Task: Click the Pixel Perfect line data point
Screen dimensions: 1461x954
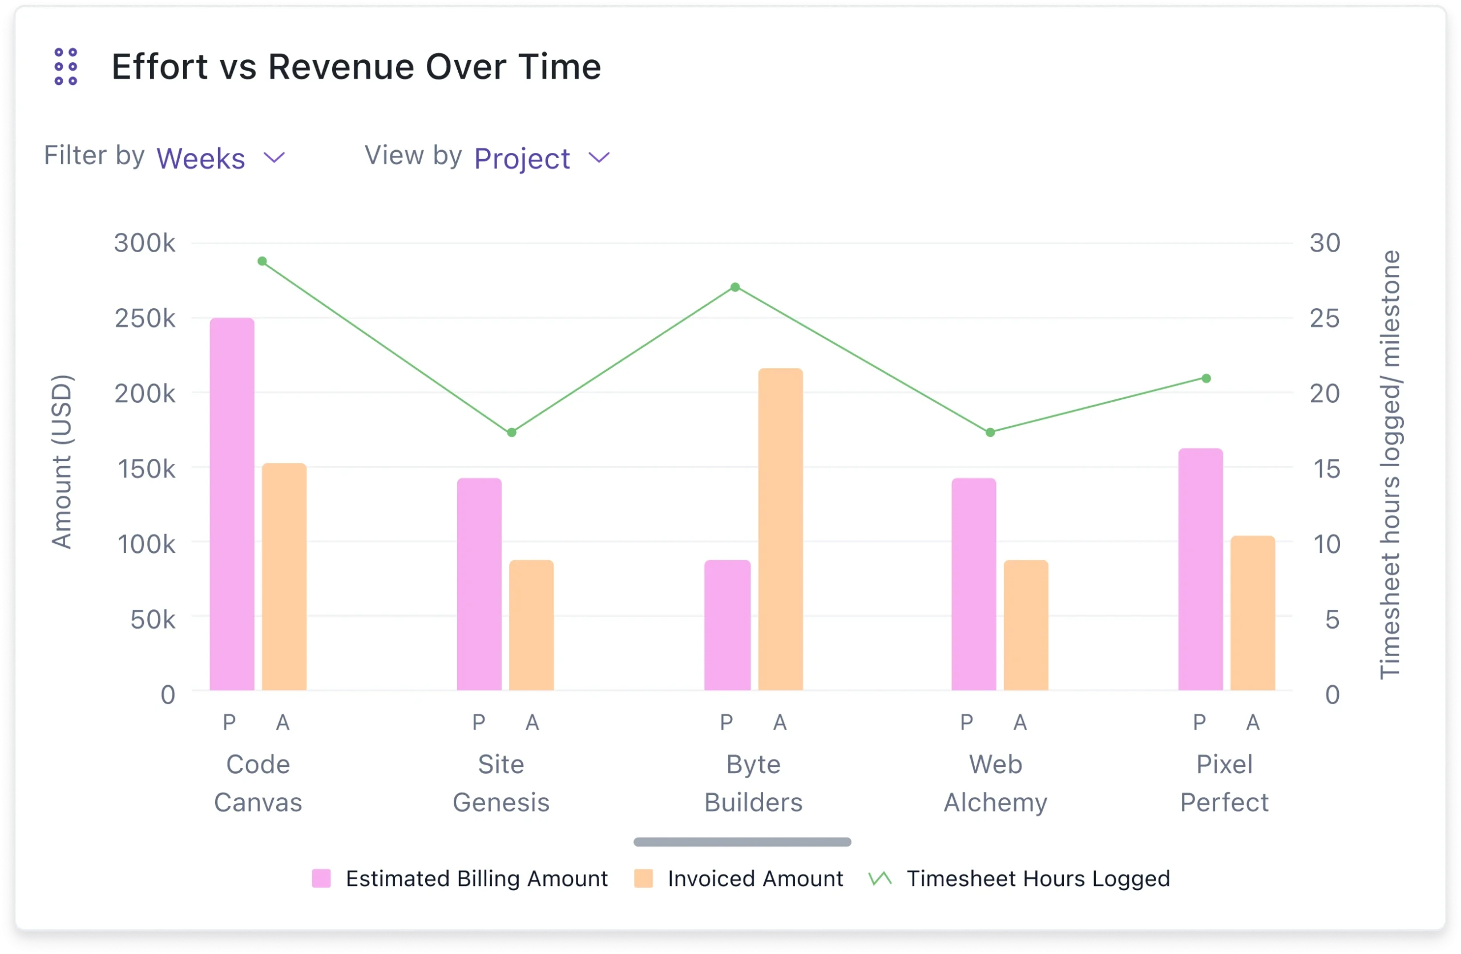Action: click(x=1206, y=379)
